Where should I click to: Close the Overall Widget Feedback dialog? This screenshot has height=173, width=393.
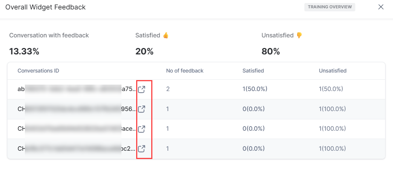coord(381,7)
